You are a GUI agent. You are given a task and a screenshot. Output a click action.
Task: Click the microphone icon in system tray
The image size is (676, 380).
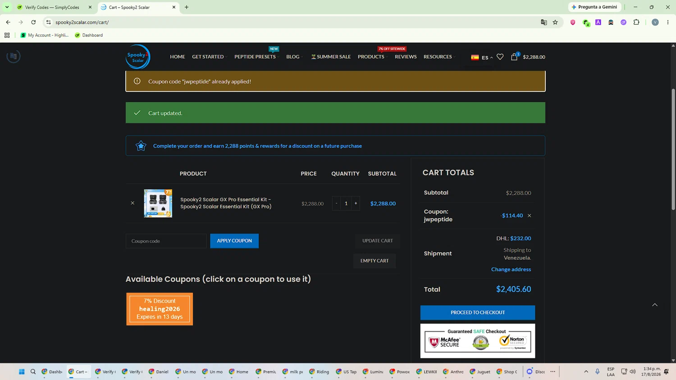[x=598, y=371]
